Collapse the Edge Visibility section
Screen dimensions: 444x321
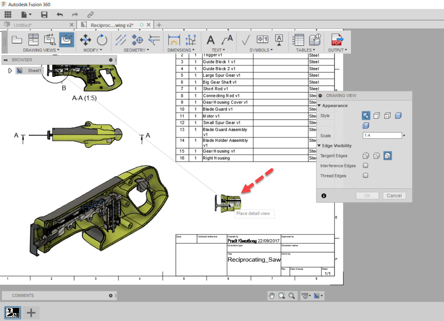(319, 146)
